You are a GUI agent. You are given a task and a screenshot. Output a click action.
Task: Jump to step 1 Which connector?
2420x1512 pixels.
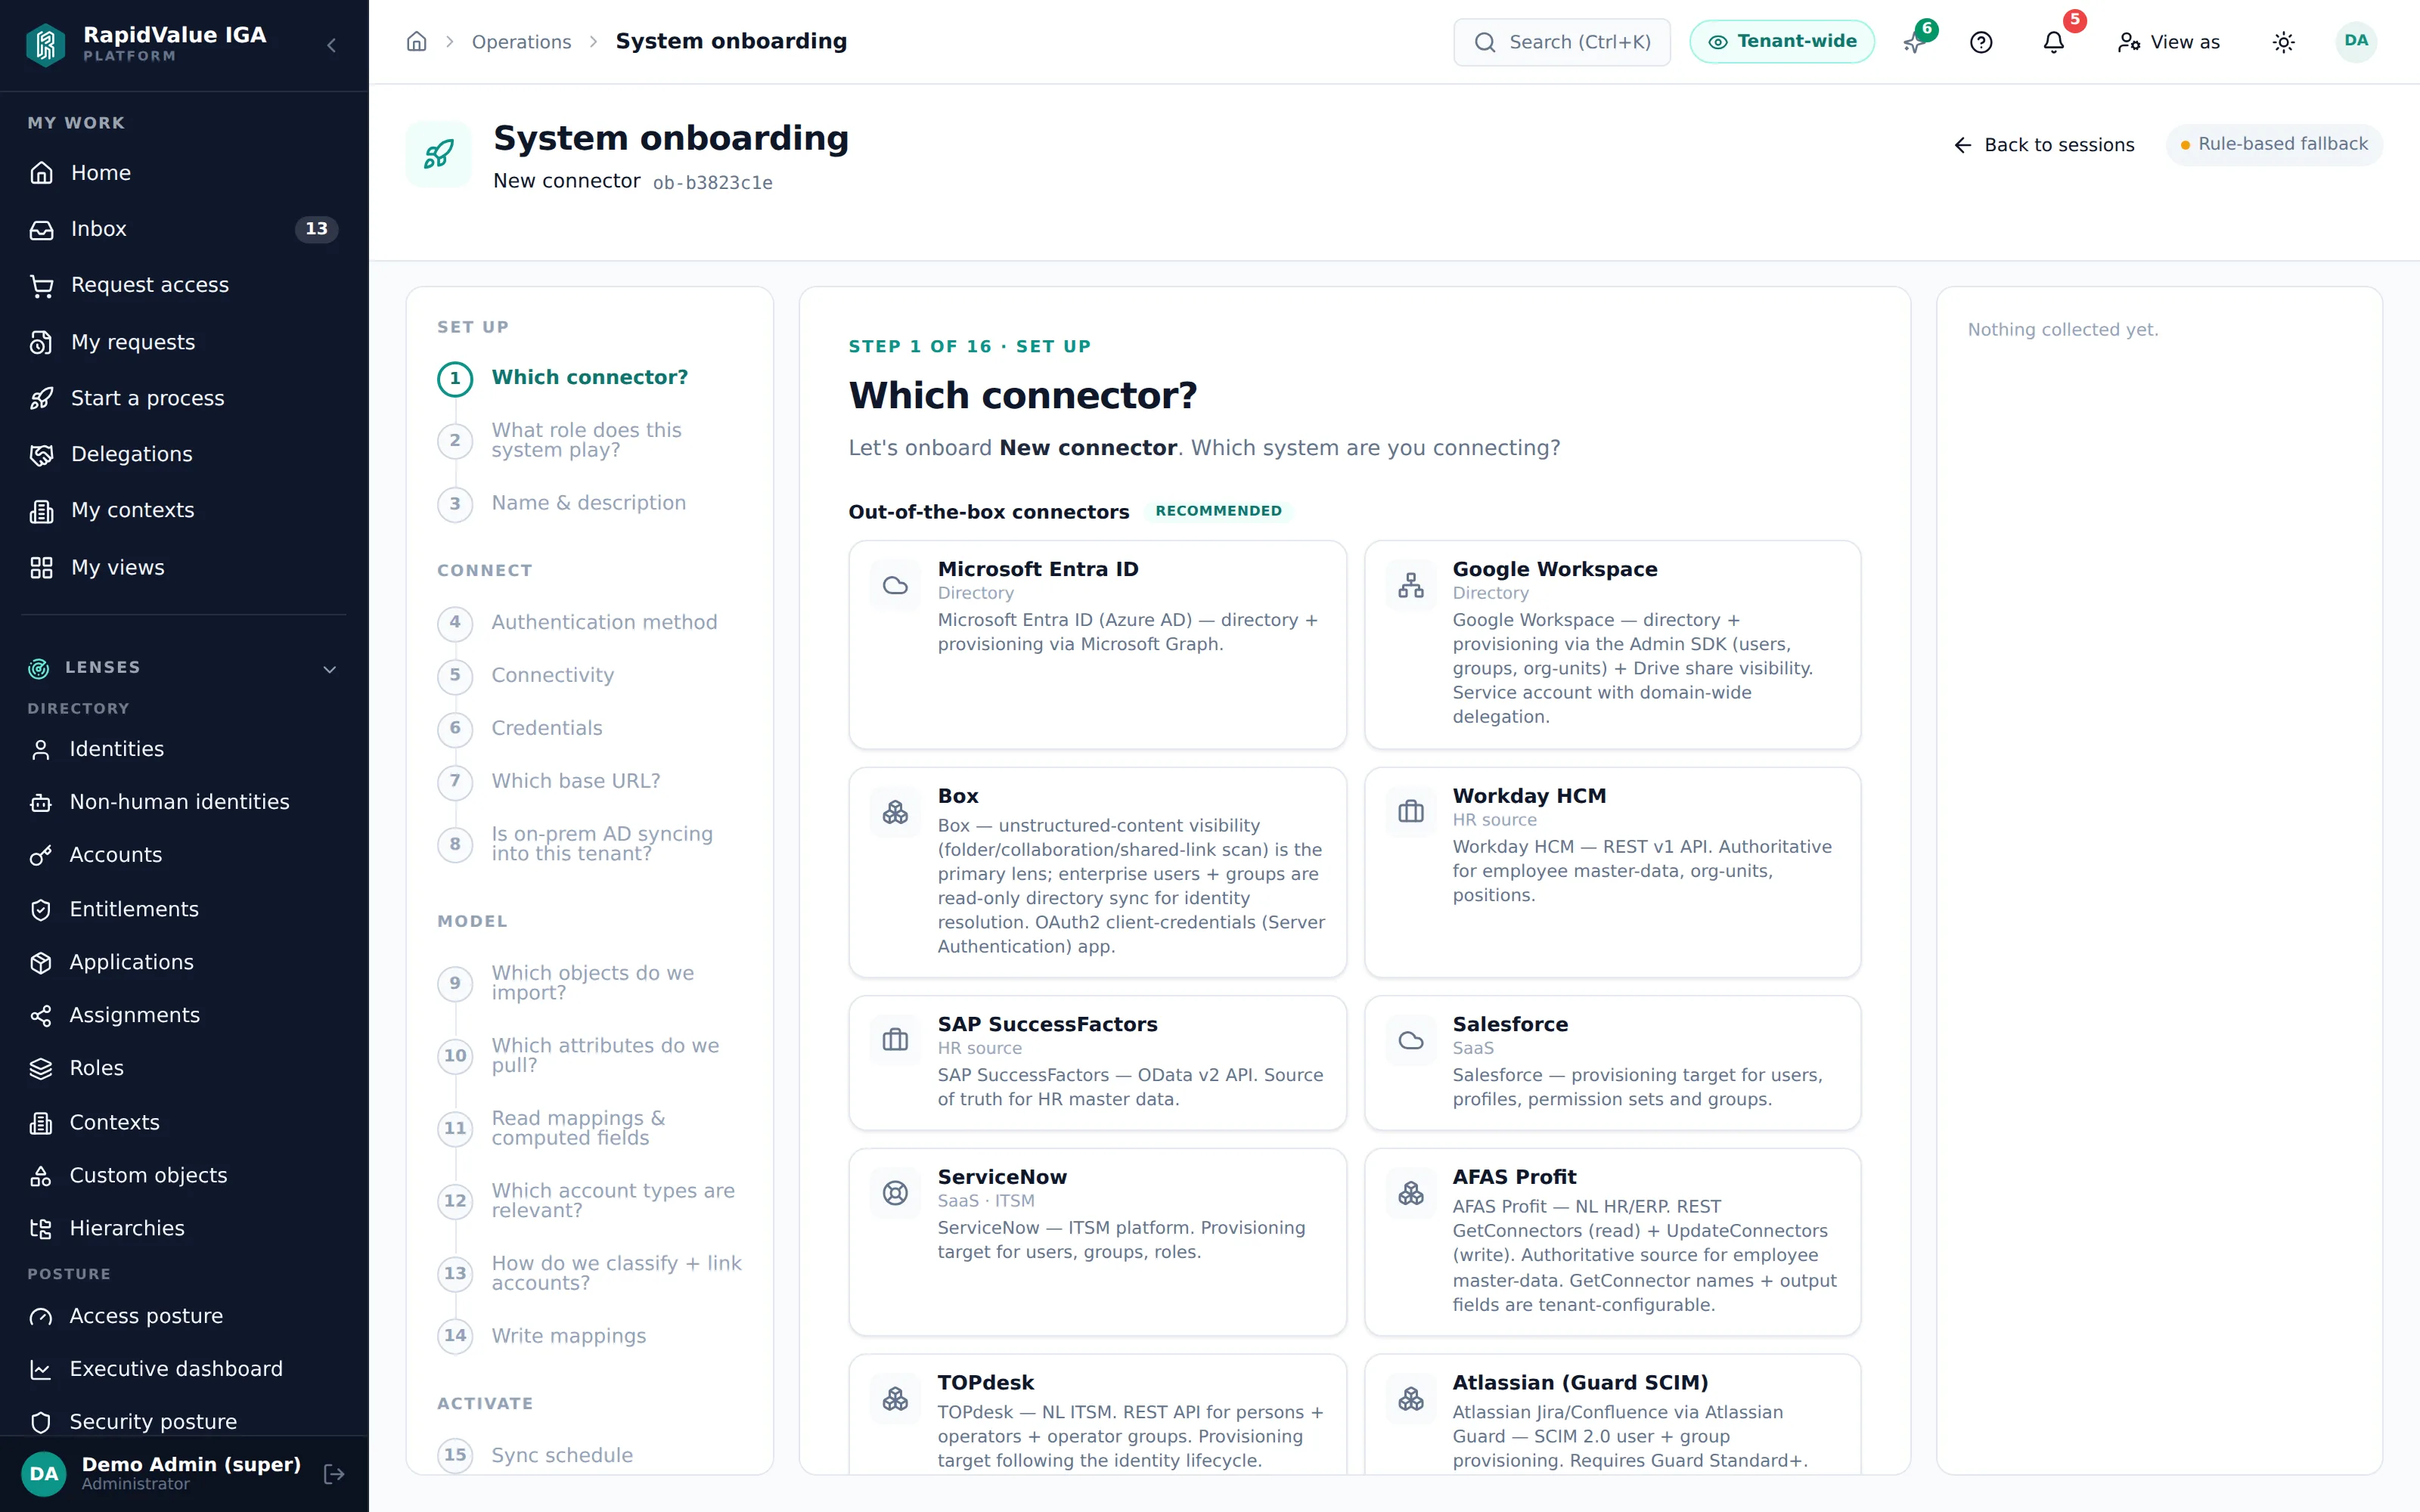click(589, 378)
